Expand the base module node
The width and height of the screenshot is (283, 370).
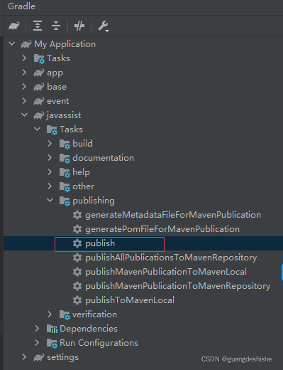(x=24, y=87)
